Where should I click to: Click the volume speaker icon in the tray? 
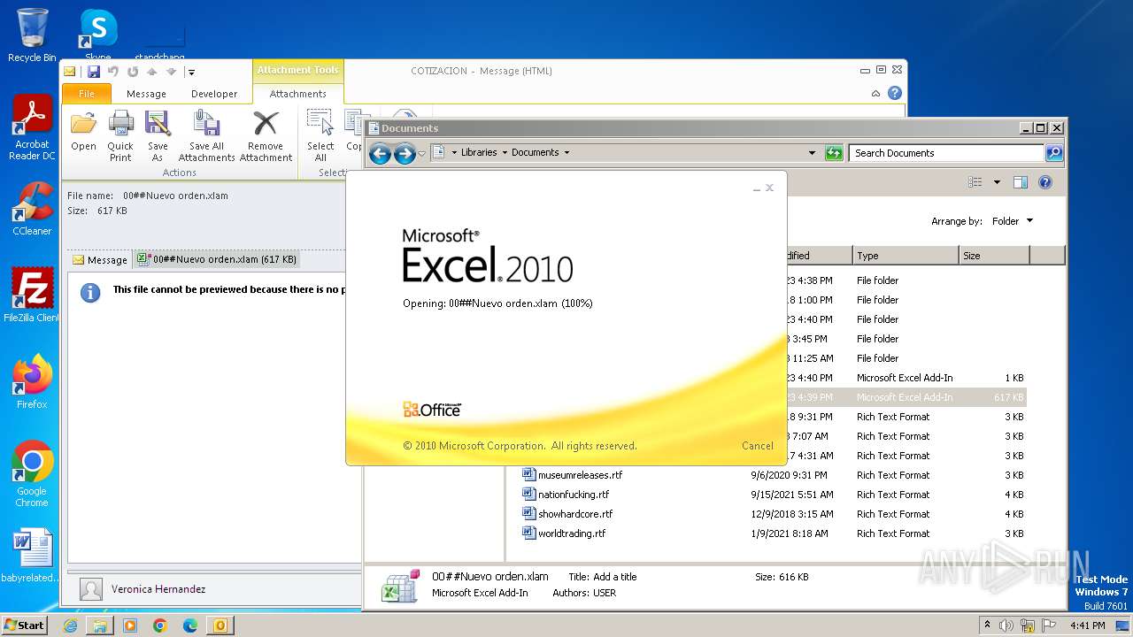tap(1006, 625)
